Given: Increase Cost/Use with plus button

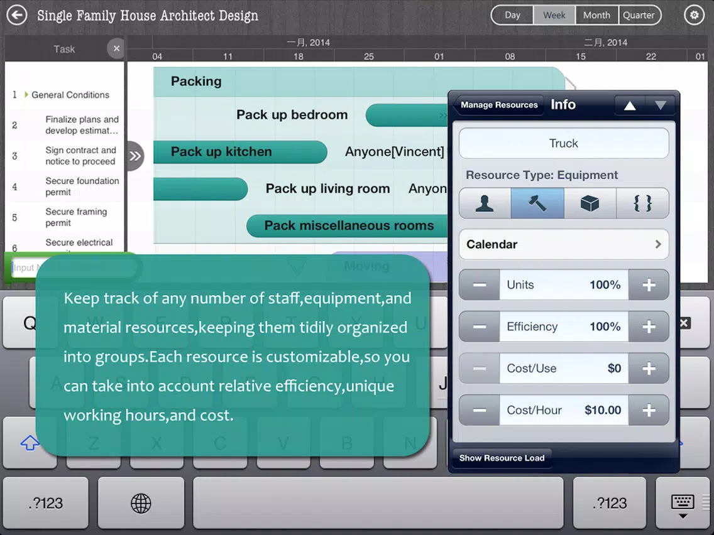Looking at the screenshot, I should tap(649, 369).
